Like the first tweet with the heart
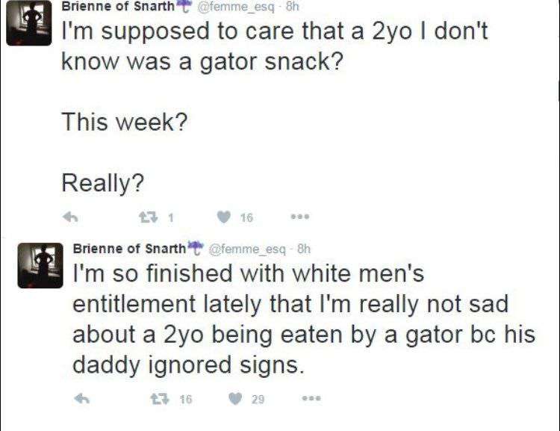 pyautogui.click(x=223, y=217)
